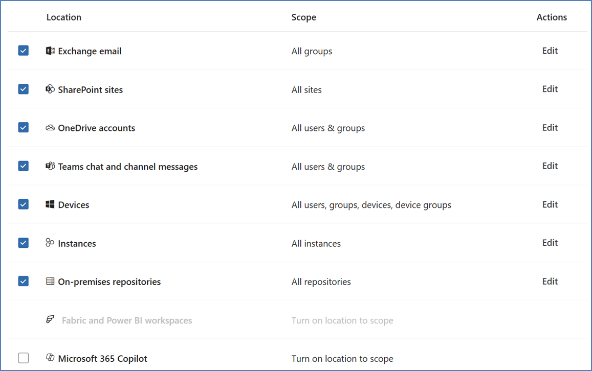Disable the Devices location checkbox
592x371 pixels.
[24, 204]
